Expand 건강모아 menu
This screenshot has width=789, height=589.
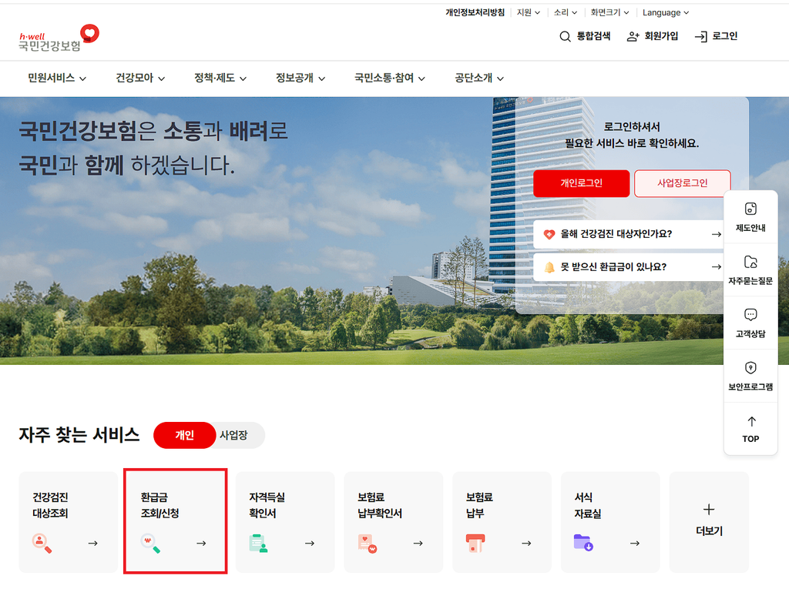140,78
